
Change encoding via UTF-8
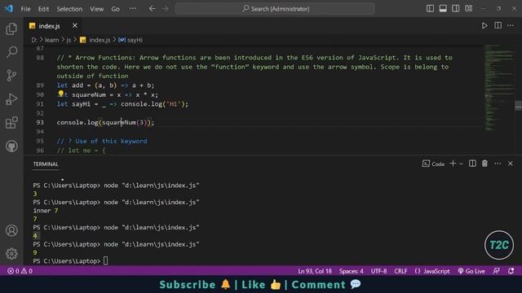pyautogui.click(x=378, y=271)
